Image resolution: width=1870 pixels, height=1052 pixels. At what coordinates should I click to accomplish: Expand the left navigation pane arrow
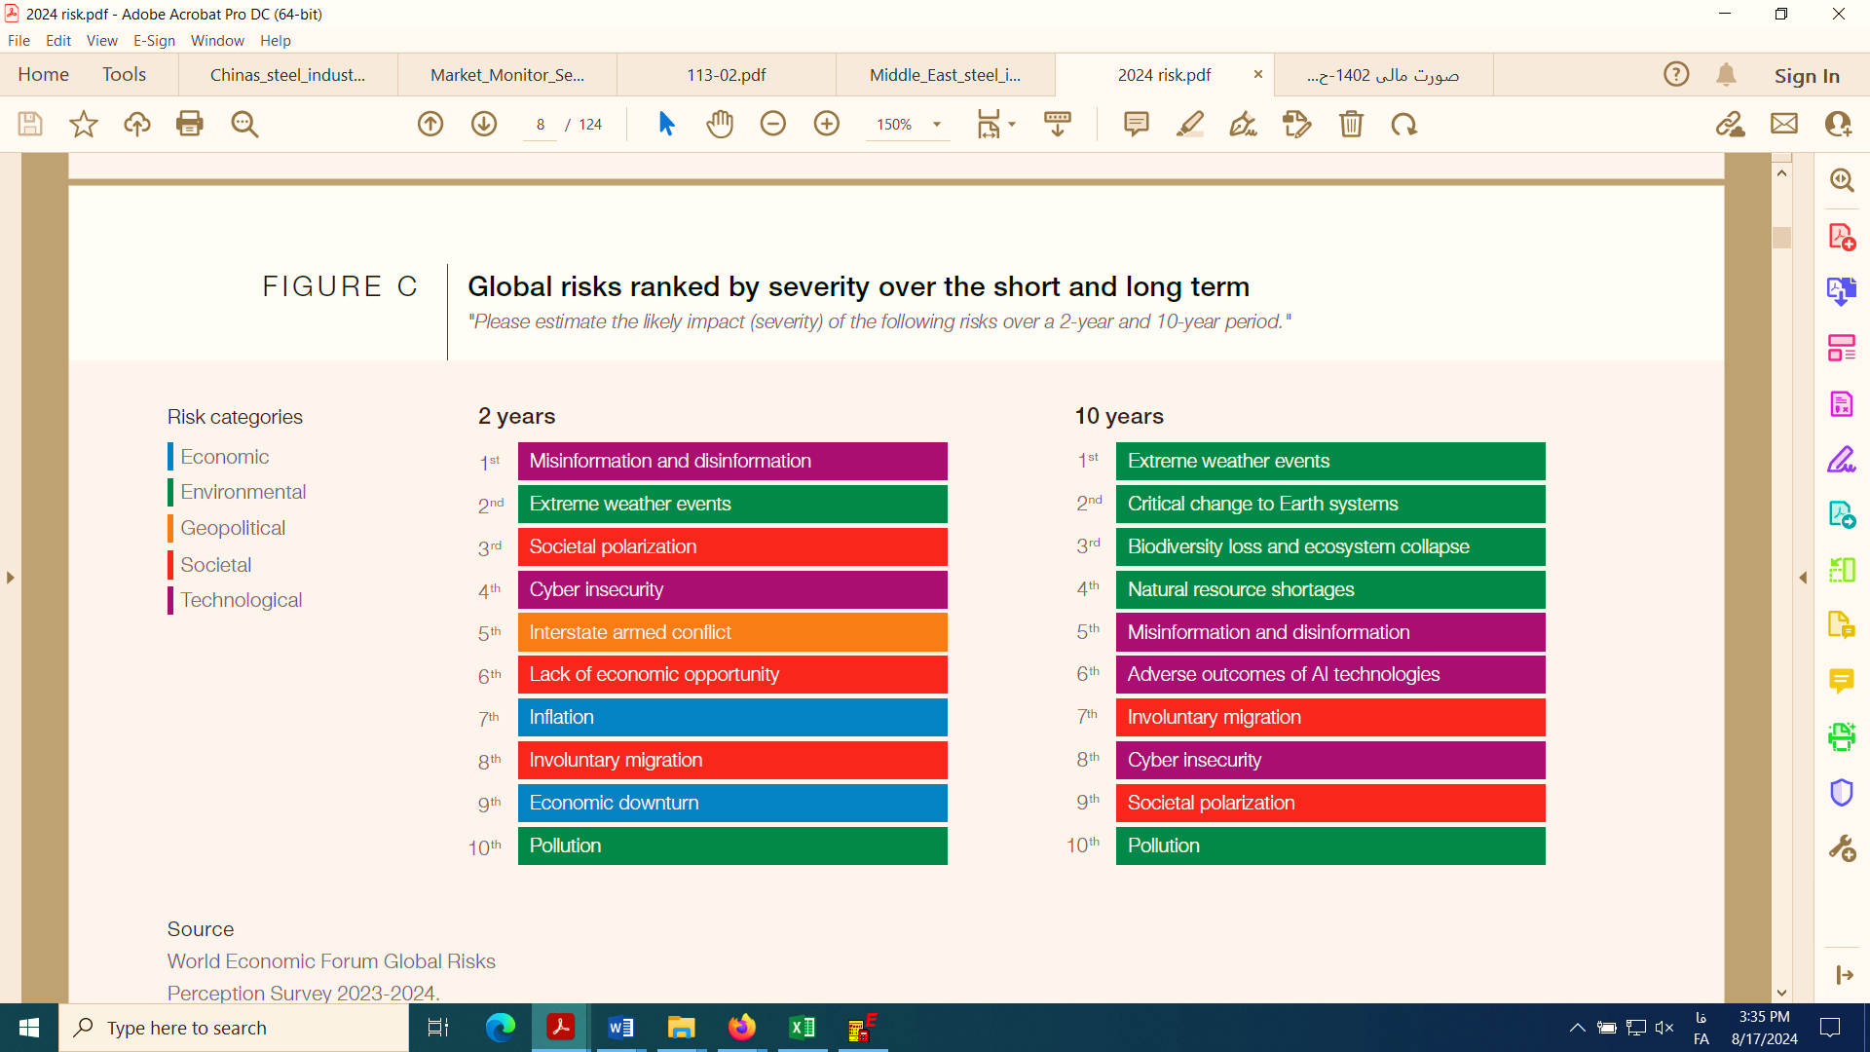11,578
